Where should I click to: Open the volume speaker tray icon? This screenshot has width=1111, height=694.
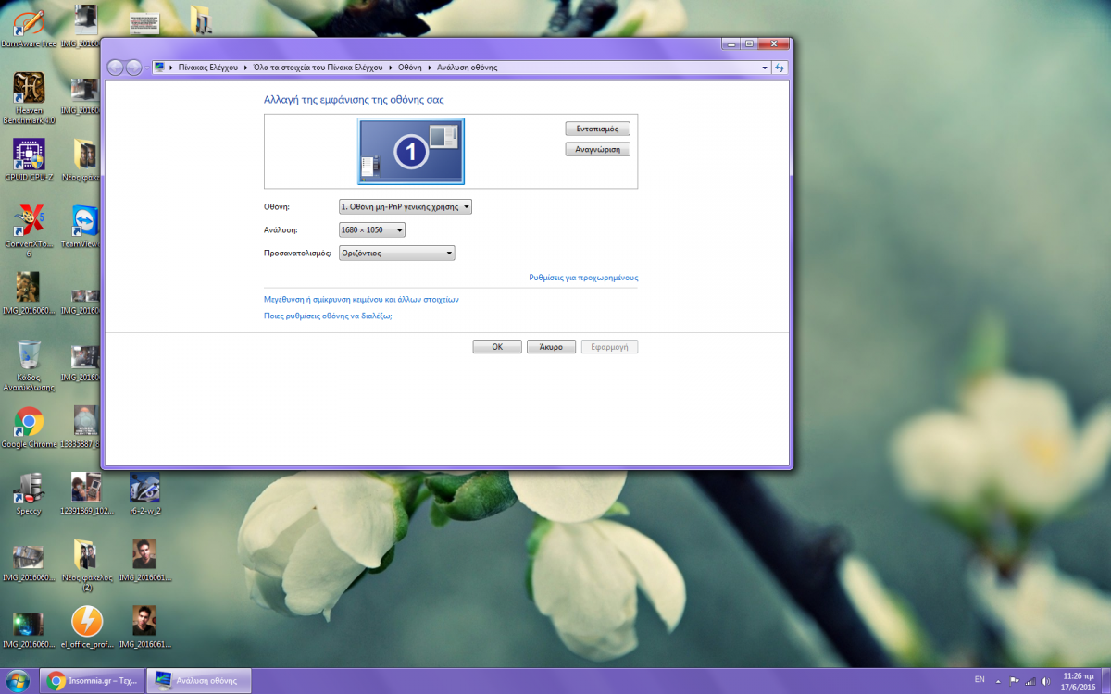pos(1046,681)
